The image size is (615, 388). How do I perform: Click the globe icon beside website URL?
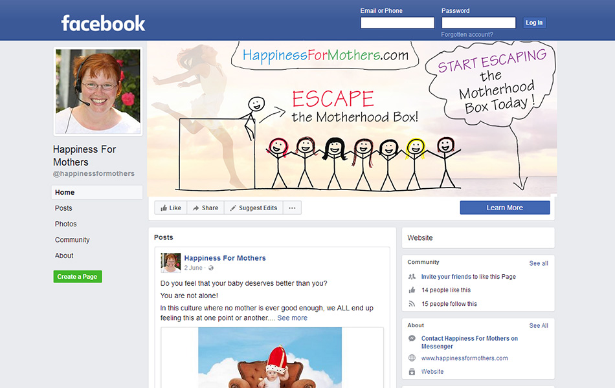[x=412, y=358]
